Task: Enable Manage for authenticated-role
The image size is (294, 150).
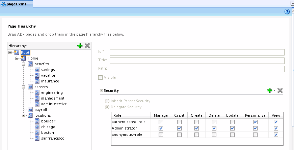Action: pos(161,122)
